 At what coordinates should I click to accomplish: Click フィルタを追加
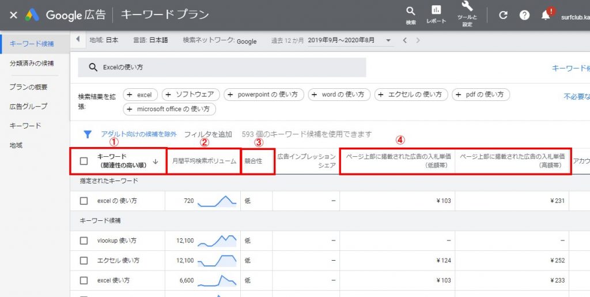[x=207, y=134]
